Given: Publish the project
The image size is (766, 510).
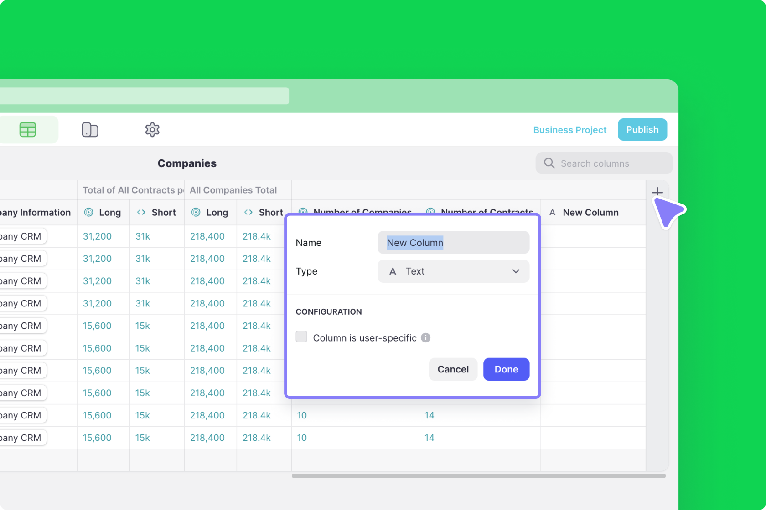Looking at the screenshot, I should (x=642, y=130).
